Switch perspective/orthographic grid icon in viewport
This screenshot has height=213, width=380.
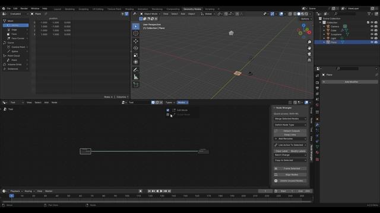click(x=309, y=60)
